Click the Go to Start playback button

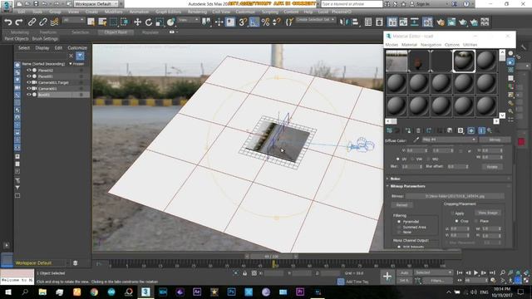coord(460,272)
